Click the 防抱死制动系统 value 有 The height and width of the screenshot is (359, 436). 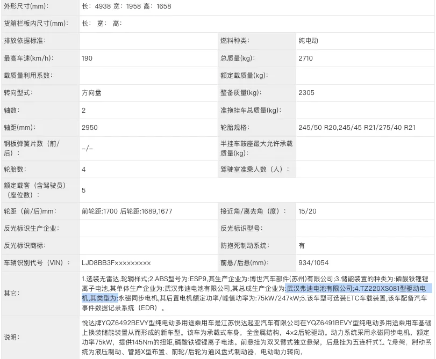coord(302,246)
